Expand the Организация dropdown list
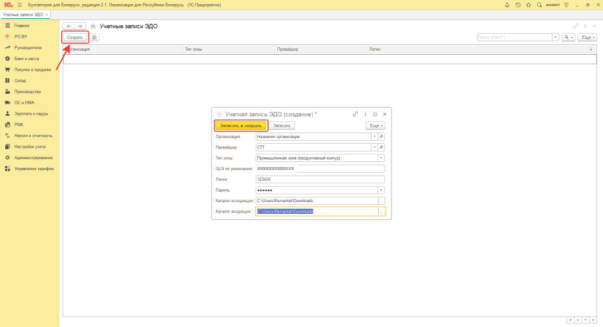This screenshot has height=327, width=603. click(374, 137)
